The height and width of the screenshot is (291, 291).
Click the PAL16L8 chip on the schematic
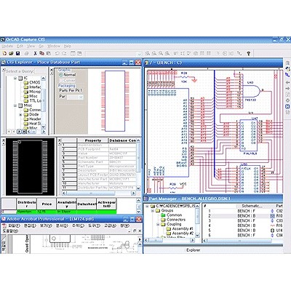point(249,135)
